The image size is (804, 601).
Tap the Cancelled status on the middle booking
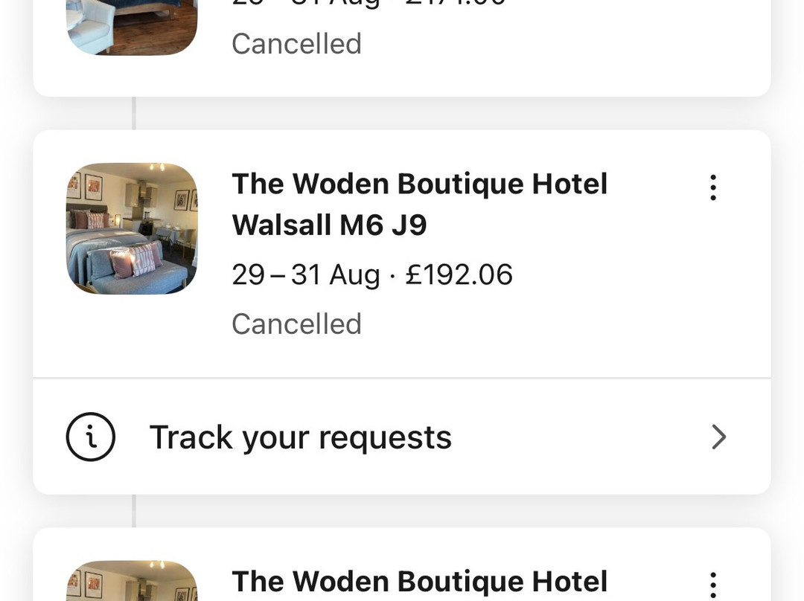296,324
